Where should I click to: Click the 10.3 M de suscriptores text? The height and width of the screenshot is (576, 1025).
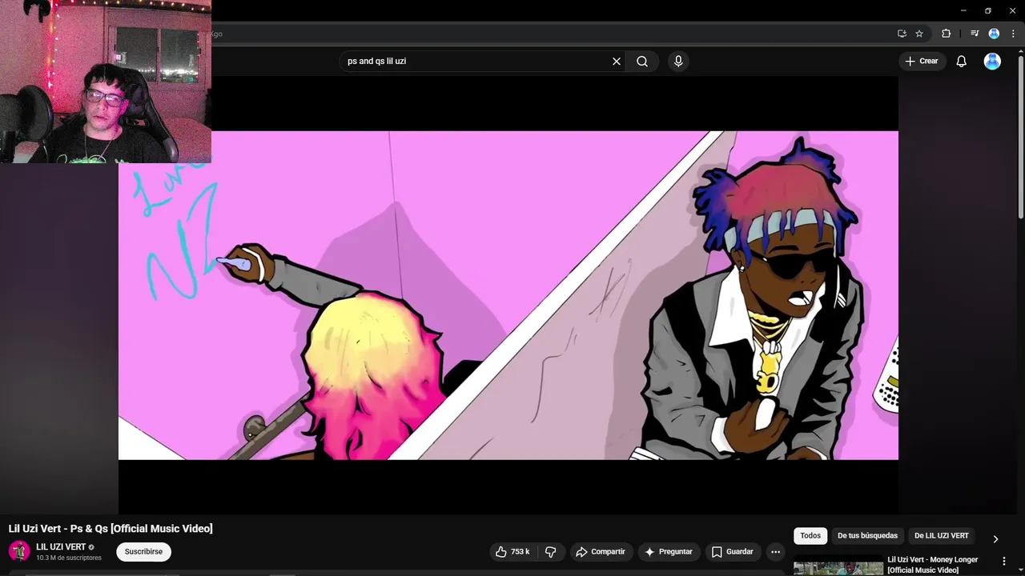pyautogui.click(x=69, y=558)
